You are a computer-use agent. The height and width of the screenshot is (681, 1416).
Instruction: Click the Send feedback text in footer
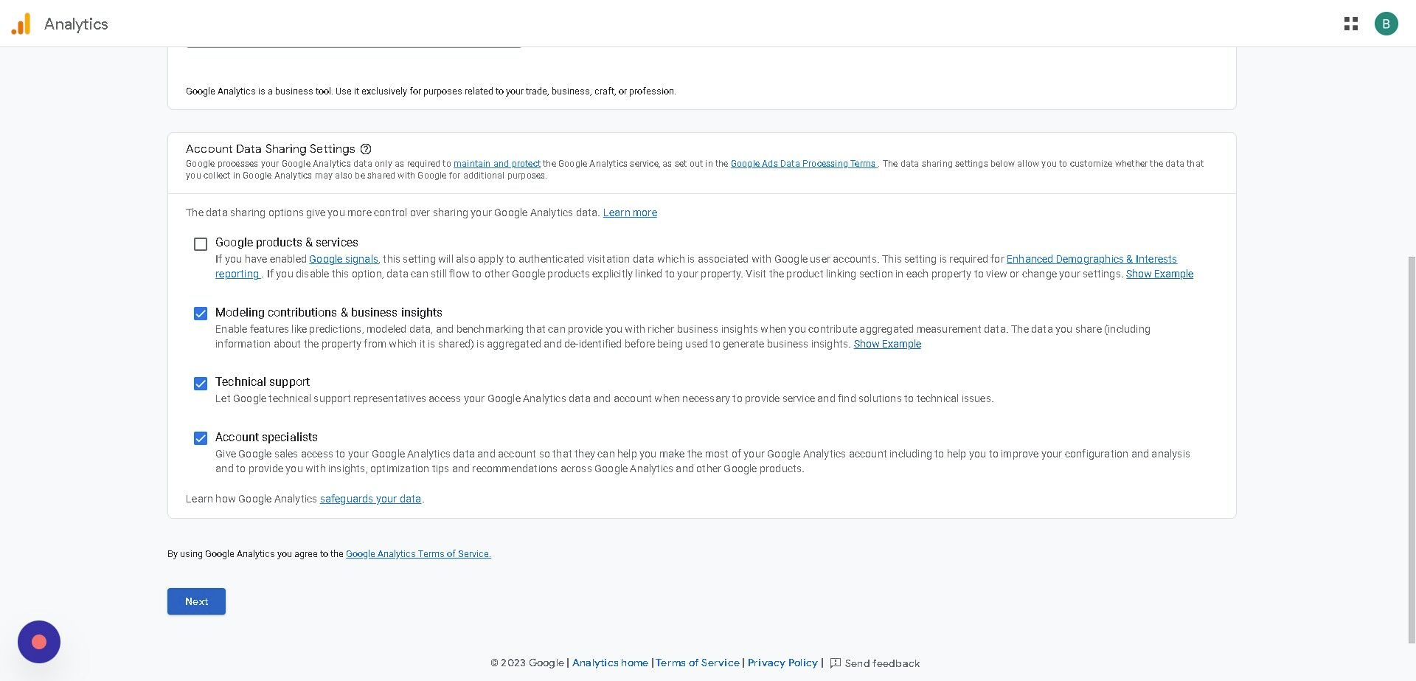click(x=882, y=663)
